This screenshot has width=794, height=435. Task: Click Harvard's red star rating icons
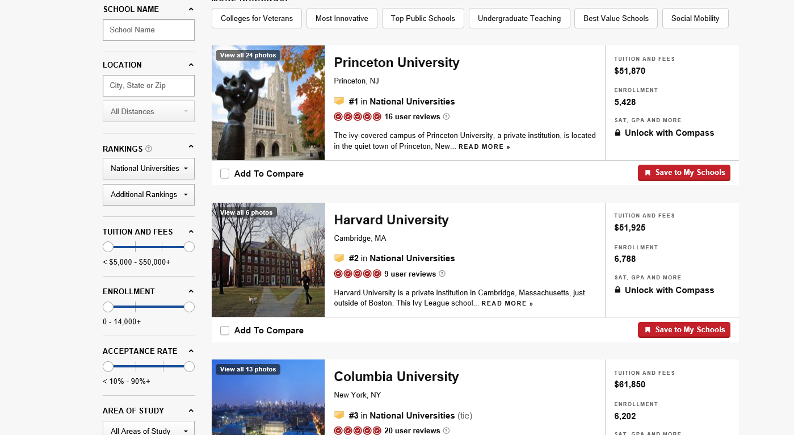[x=358, y=274]
